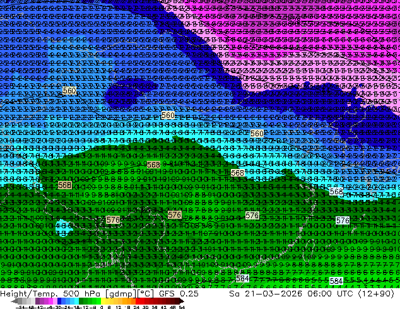
Task: Click the "GFS 0.25" model label
Action: coord(179,294)
